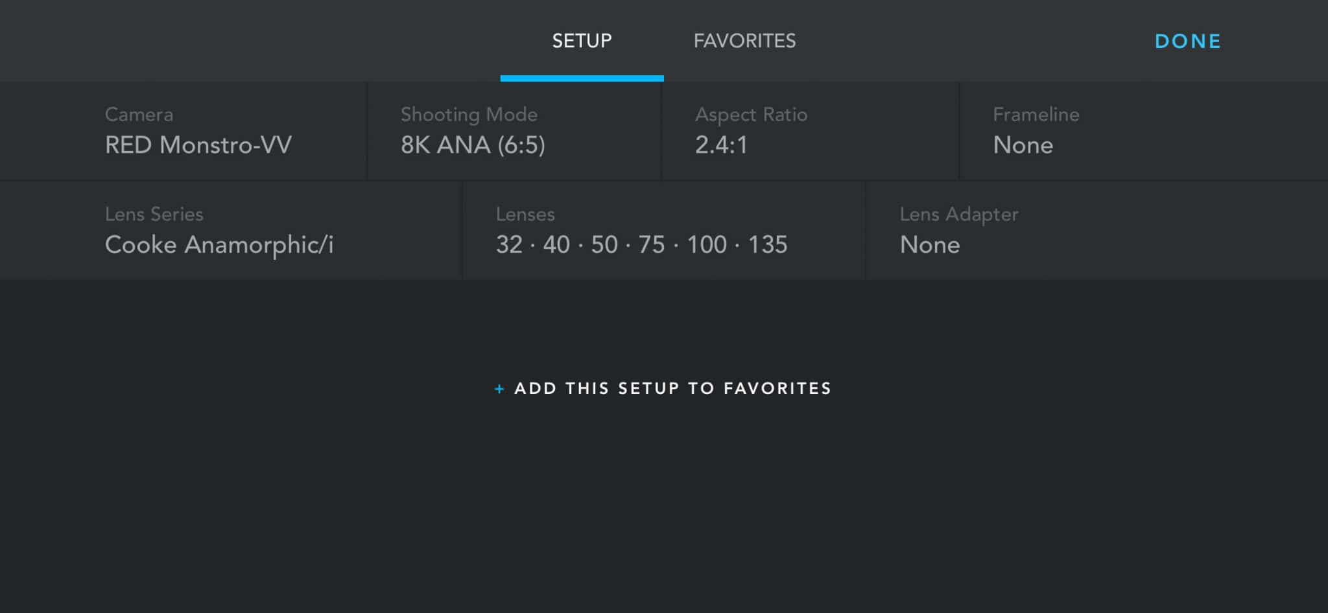Viewport: 1328px width, 613px height.
Task: Click the 135 lens focal length
Action: point(768,245)
